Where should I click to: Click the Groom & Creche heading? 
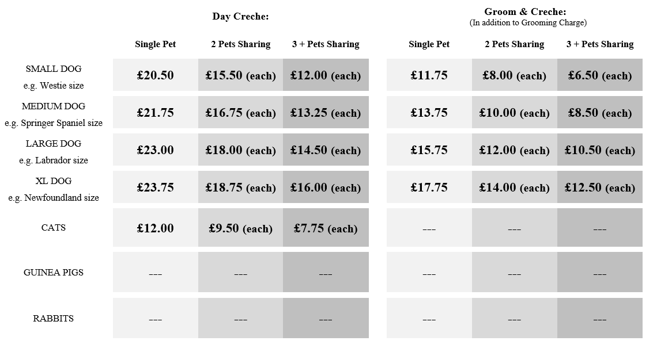pos(525,12)
